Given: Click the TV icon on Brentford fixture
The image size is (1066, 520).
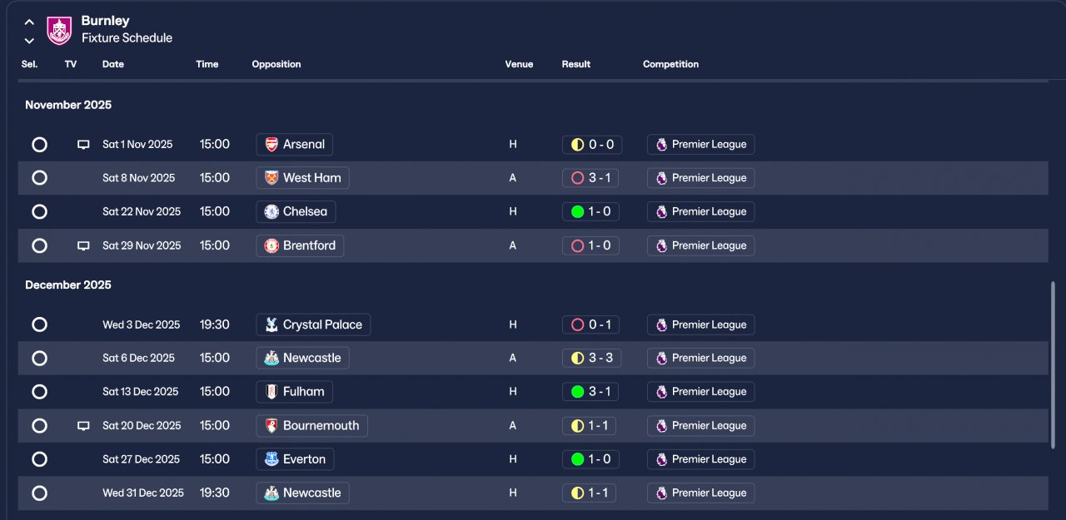Looking at the screenshot, I should point(83,246).
